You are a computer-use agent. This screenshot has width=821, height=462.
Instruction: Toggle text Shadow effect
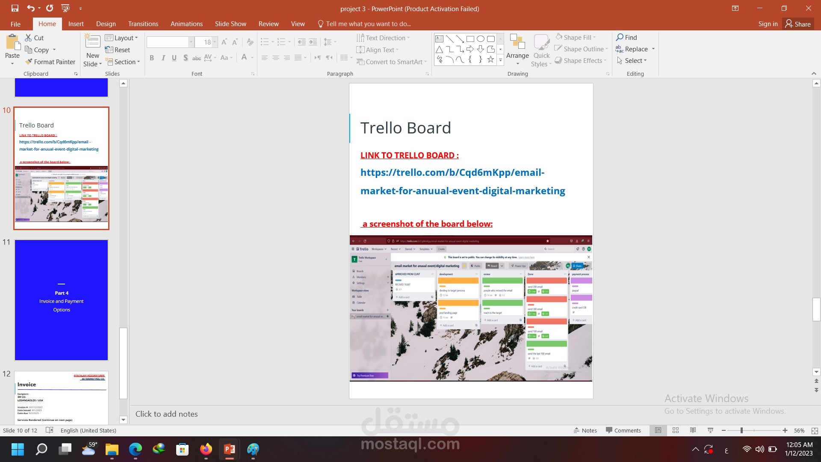tap(185, 58)
